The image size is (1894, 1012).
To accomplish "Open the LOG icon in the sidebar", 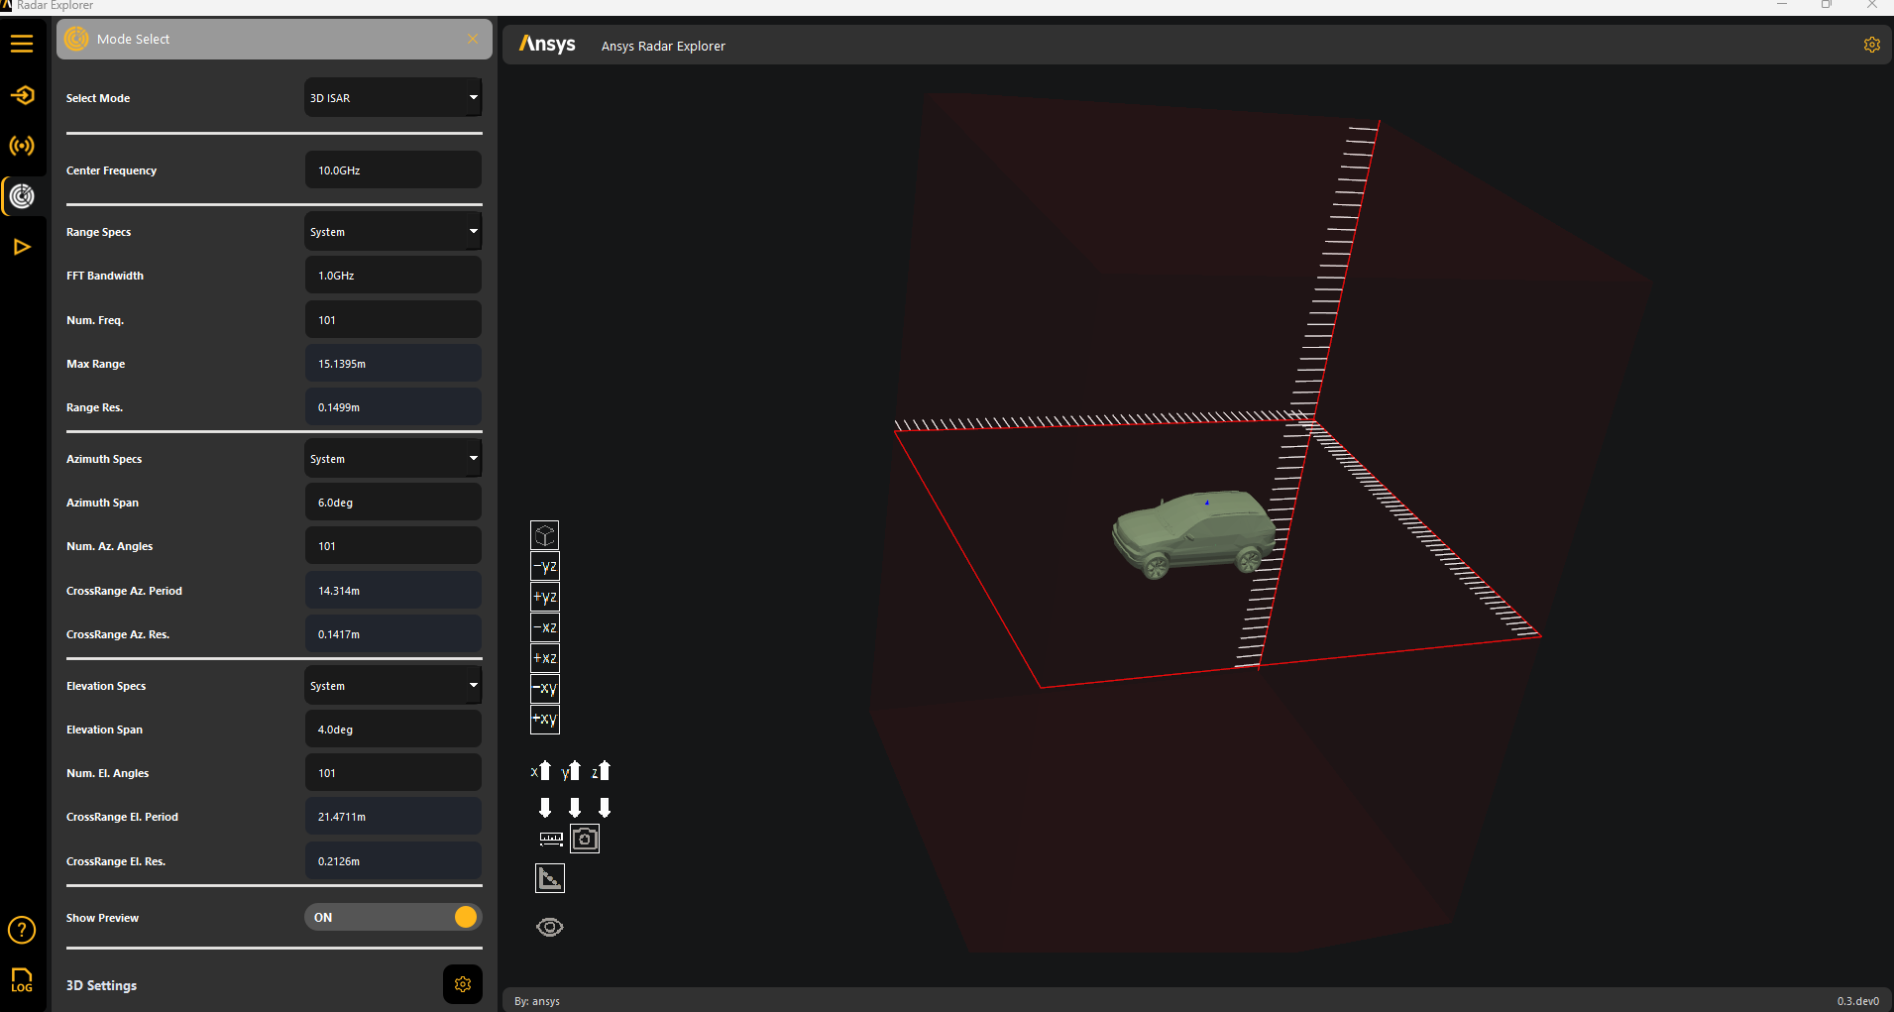I will 22,979.
